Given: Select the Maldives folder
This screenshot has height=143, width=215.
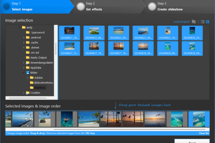Looking at the screenshot, I should tap(38, 88).
